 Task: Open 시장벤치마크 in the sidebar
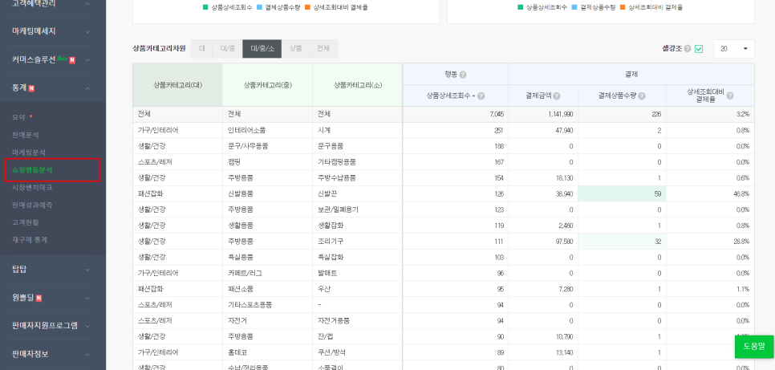coord(32,188)
